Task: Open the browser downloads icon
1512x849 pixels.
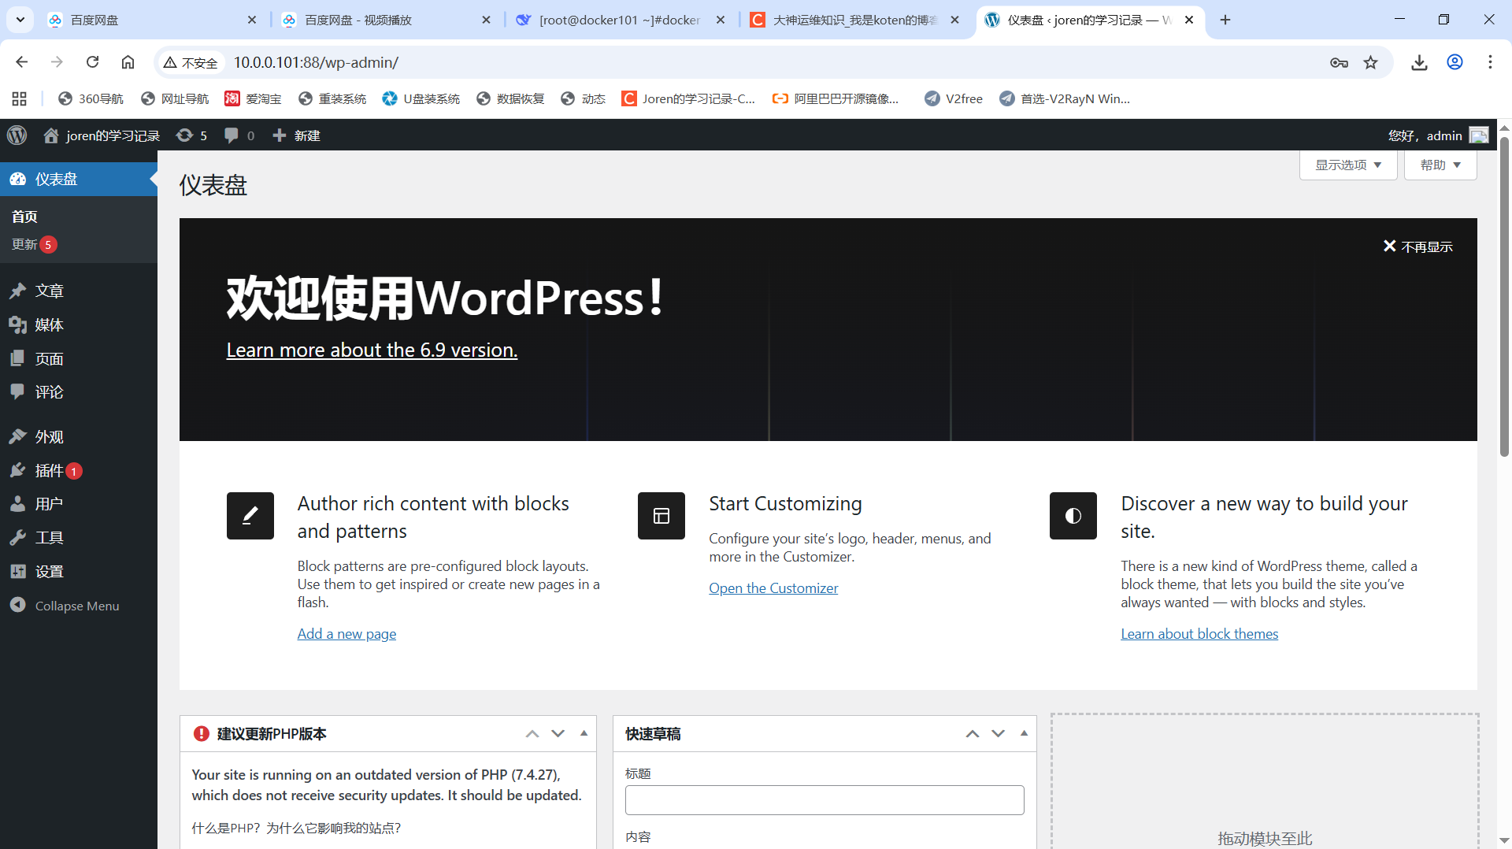Action: point(1419,62)
